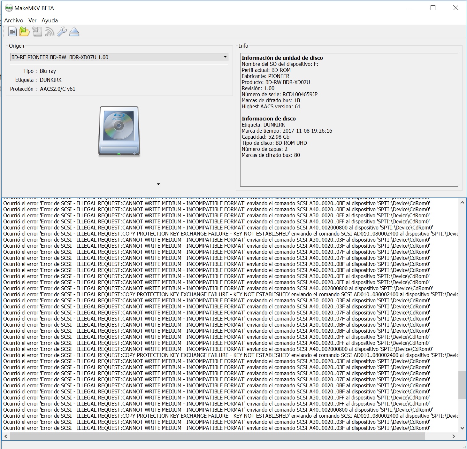This screenshot has height=449, width=467.
Task: Click the 'Marcas de cifrado bus: 1B' line
Action: coord(271,100)
